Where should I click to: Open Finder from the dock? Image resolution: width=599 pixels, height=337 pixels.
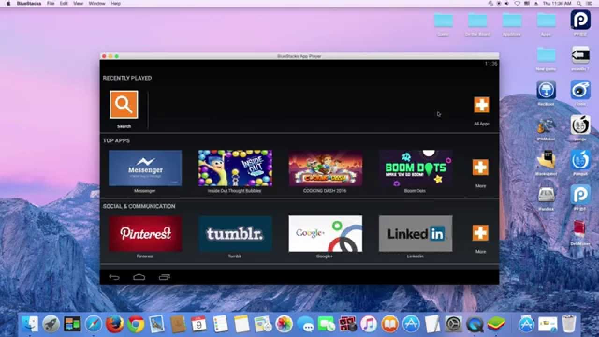30,324
